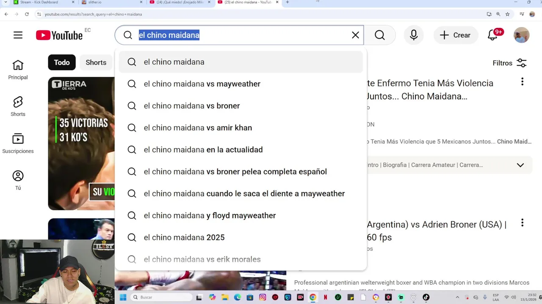Open the Crear upload menu

click(x=456, y=35)
